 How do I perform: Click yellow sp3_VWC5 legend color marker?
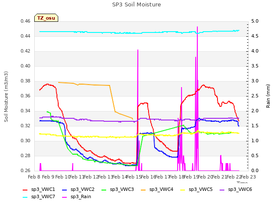[x=183, y=190]
